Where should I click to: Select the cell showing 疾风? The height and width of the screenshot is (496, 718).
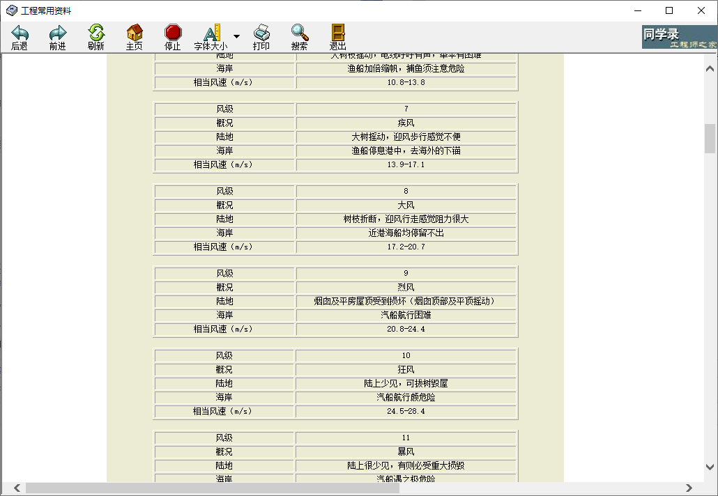[x=406, y=123]
